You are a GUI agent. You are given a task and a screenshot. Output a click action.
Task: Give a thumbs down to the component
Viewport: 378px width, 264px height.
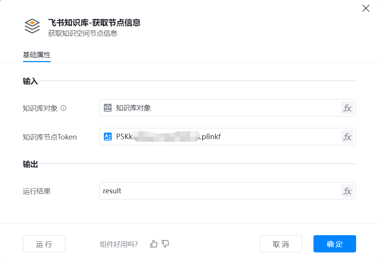165,244
